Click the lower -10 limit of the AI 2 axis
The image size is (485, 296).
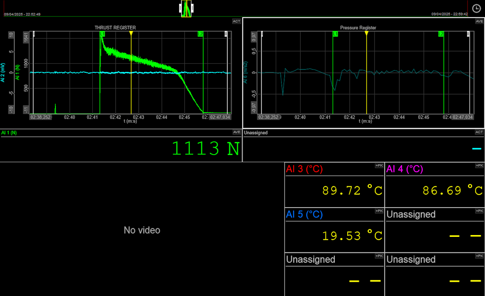pos(11,109)
